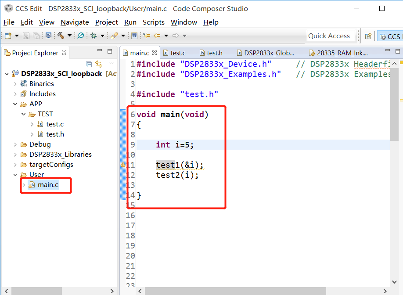The height and width of the screenshot is (295, 403).
Task: Click the grey Forward arrow icon
Action: pos(176,36)
